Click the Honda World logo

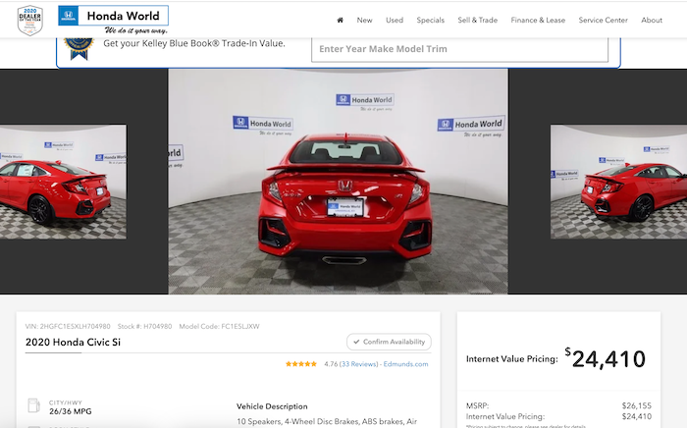point(113,21)
